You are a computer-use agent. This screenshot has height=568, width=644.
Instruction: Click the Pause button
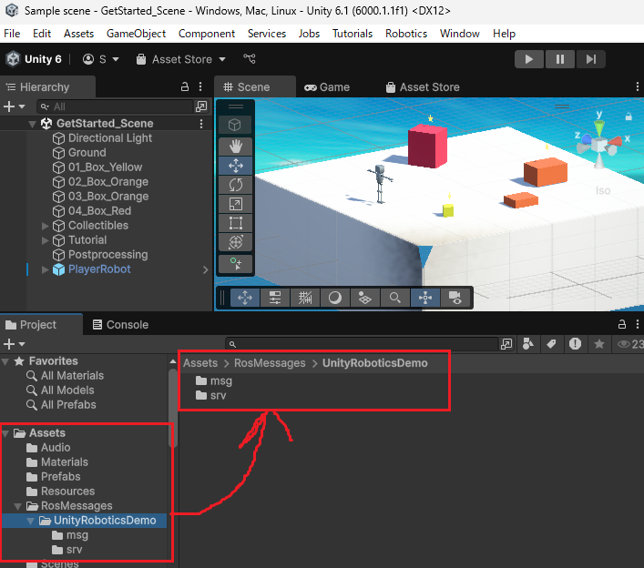click(560, 59)
